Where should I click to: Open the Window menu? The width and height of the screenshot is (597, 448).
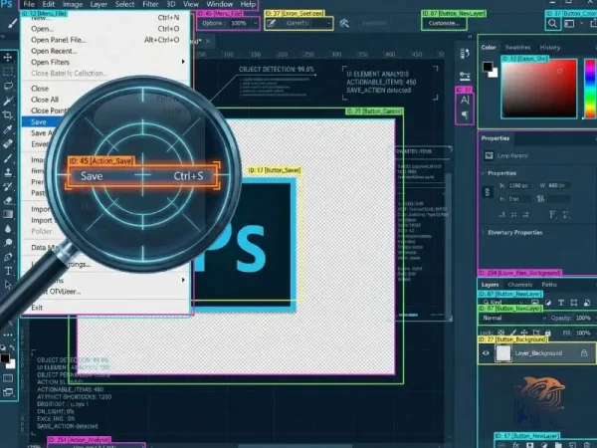[x=219, y=5]
